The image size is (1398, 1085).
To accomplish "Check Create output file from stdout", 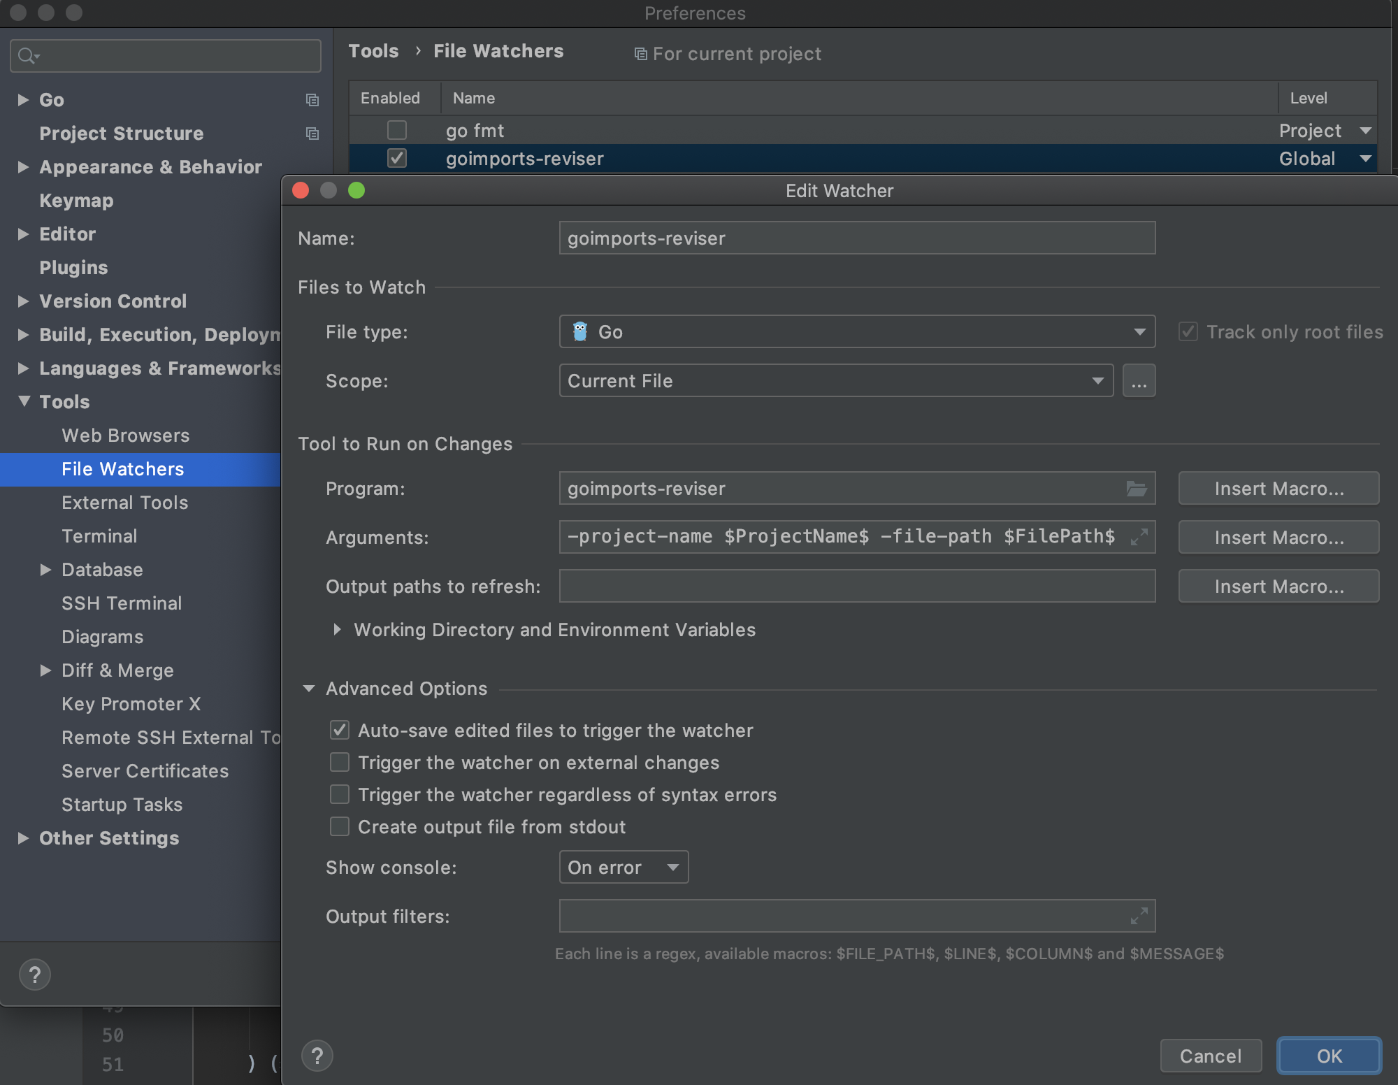I will 340,827.
